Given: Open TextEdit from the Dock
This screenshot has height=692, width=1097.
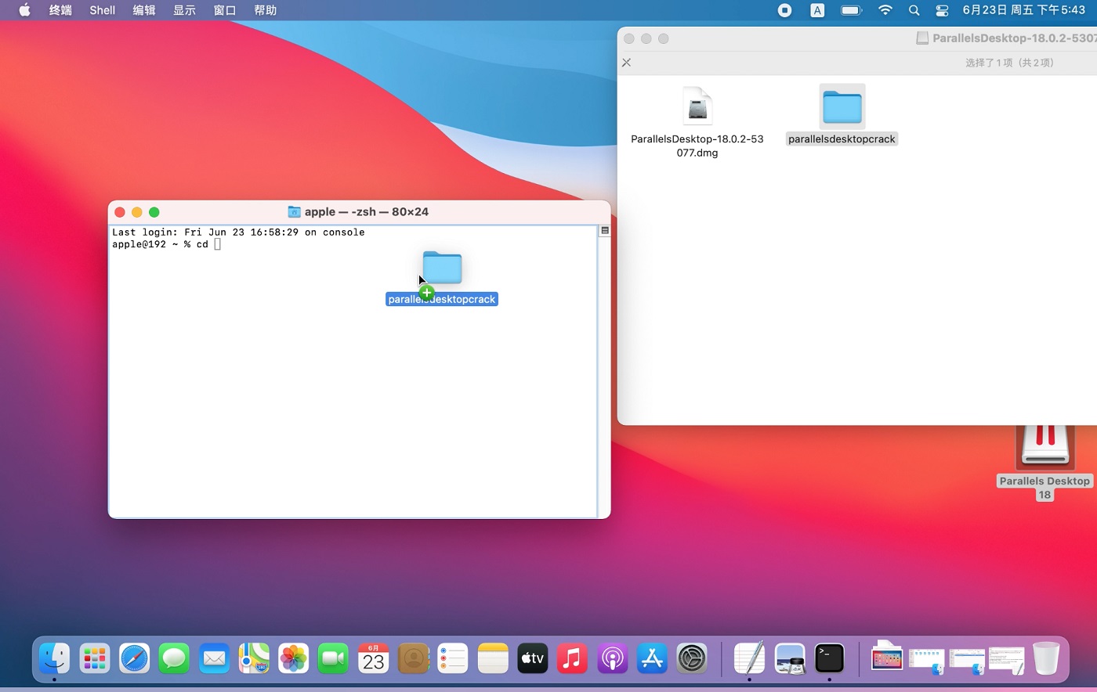Looking at the screenshot, I should tap(749, 658).
